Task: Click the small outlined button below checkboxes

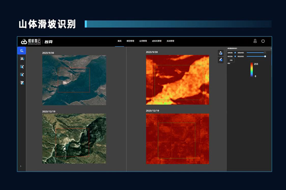Action: 231,60
